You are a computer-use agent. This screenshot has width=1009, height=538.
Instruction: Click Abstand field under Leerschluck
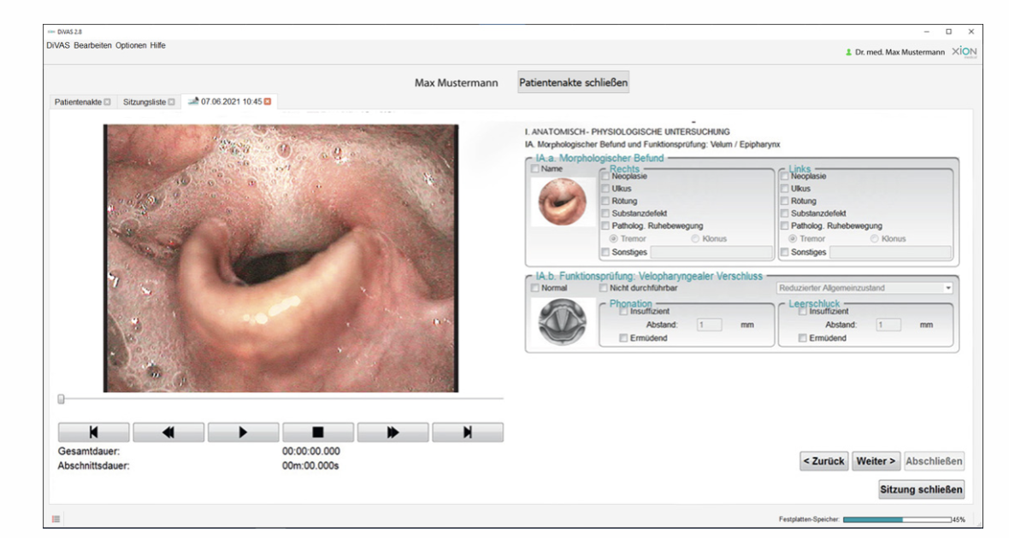tap(888, 325)
